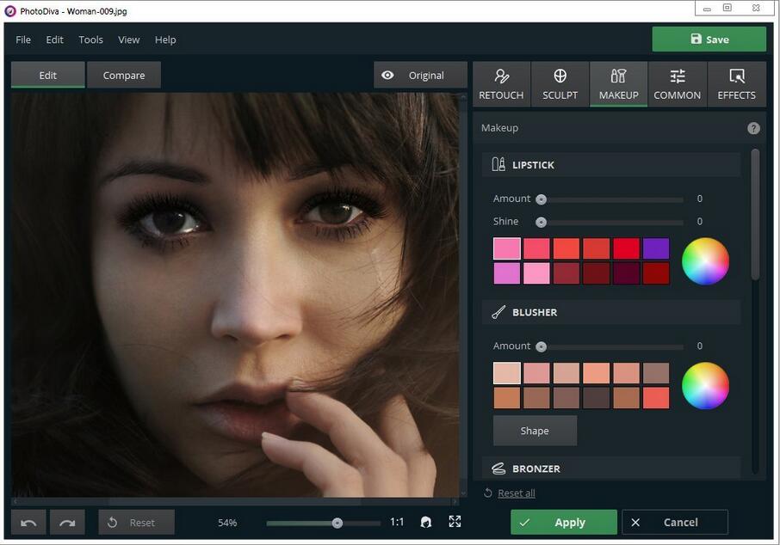This screenshot has height=545, width=780.
Task: Click the blusher Shape button
Action: click(535, 431)
